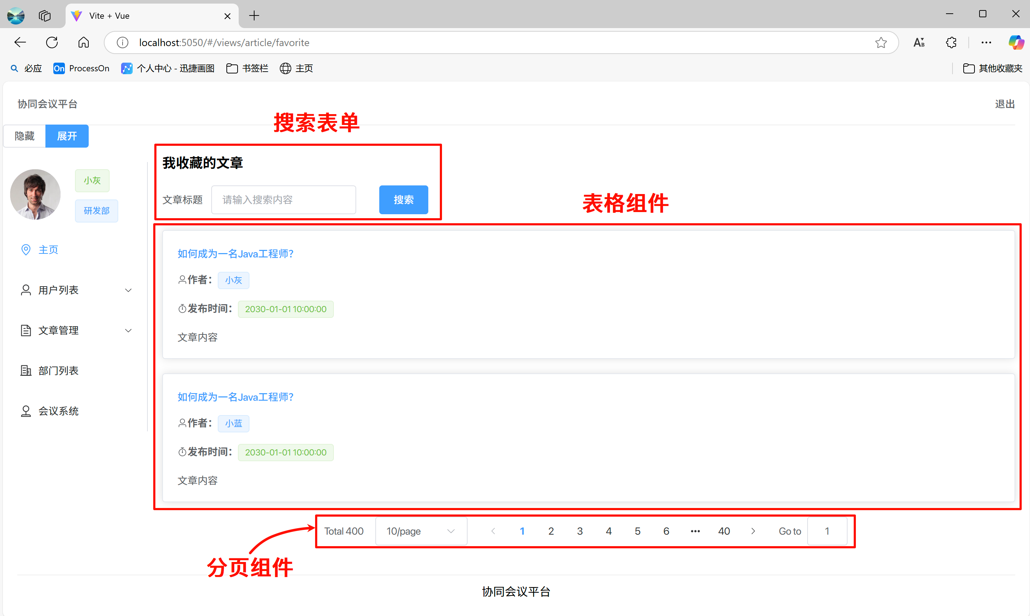
Task: Open first article title link by 小灰
Action: 235,253
